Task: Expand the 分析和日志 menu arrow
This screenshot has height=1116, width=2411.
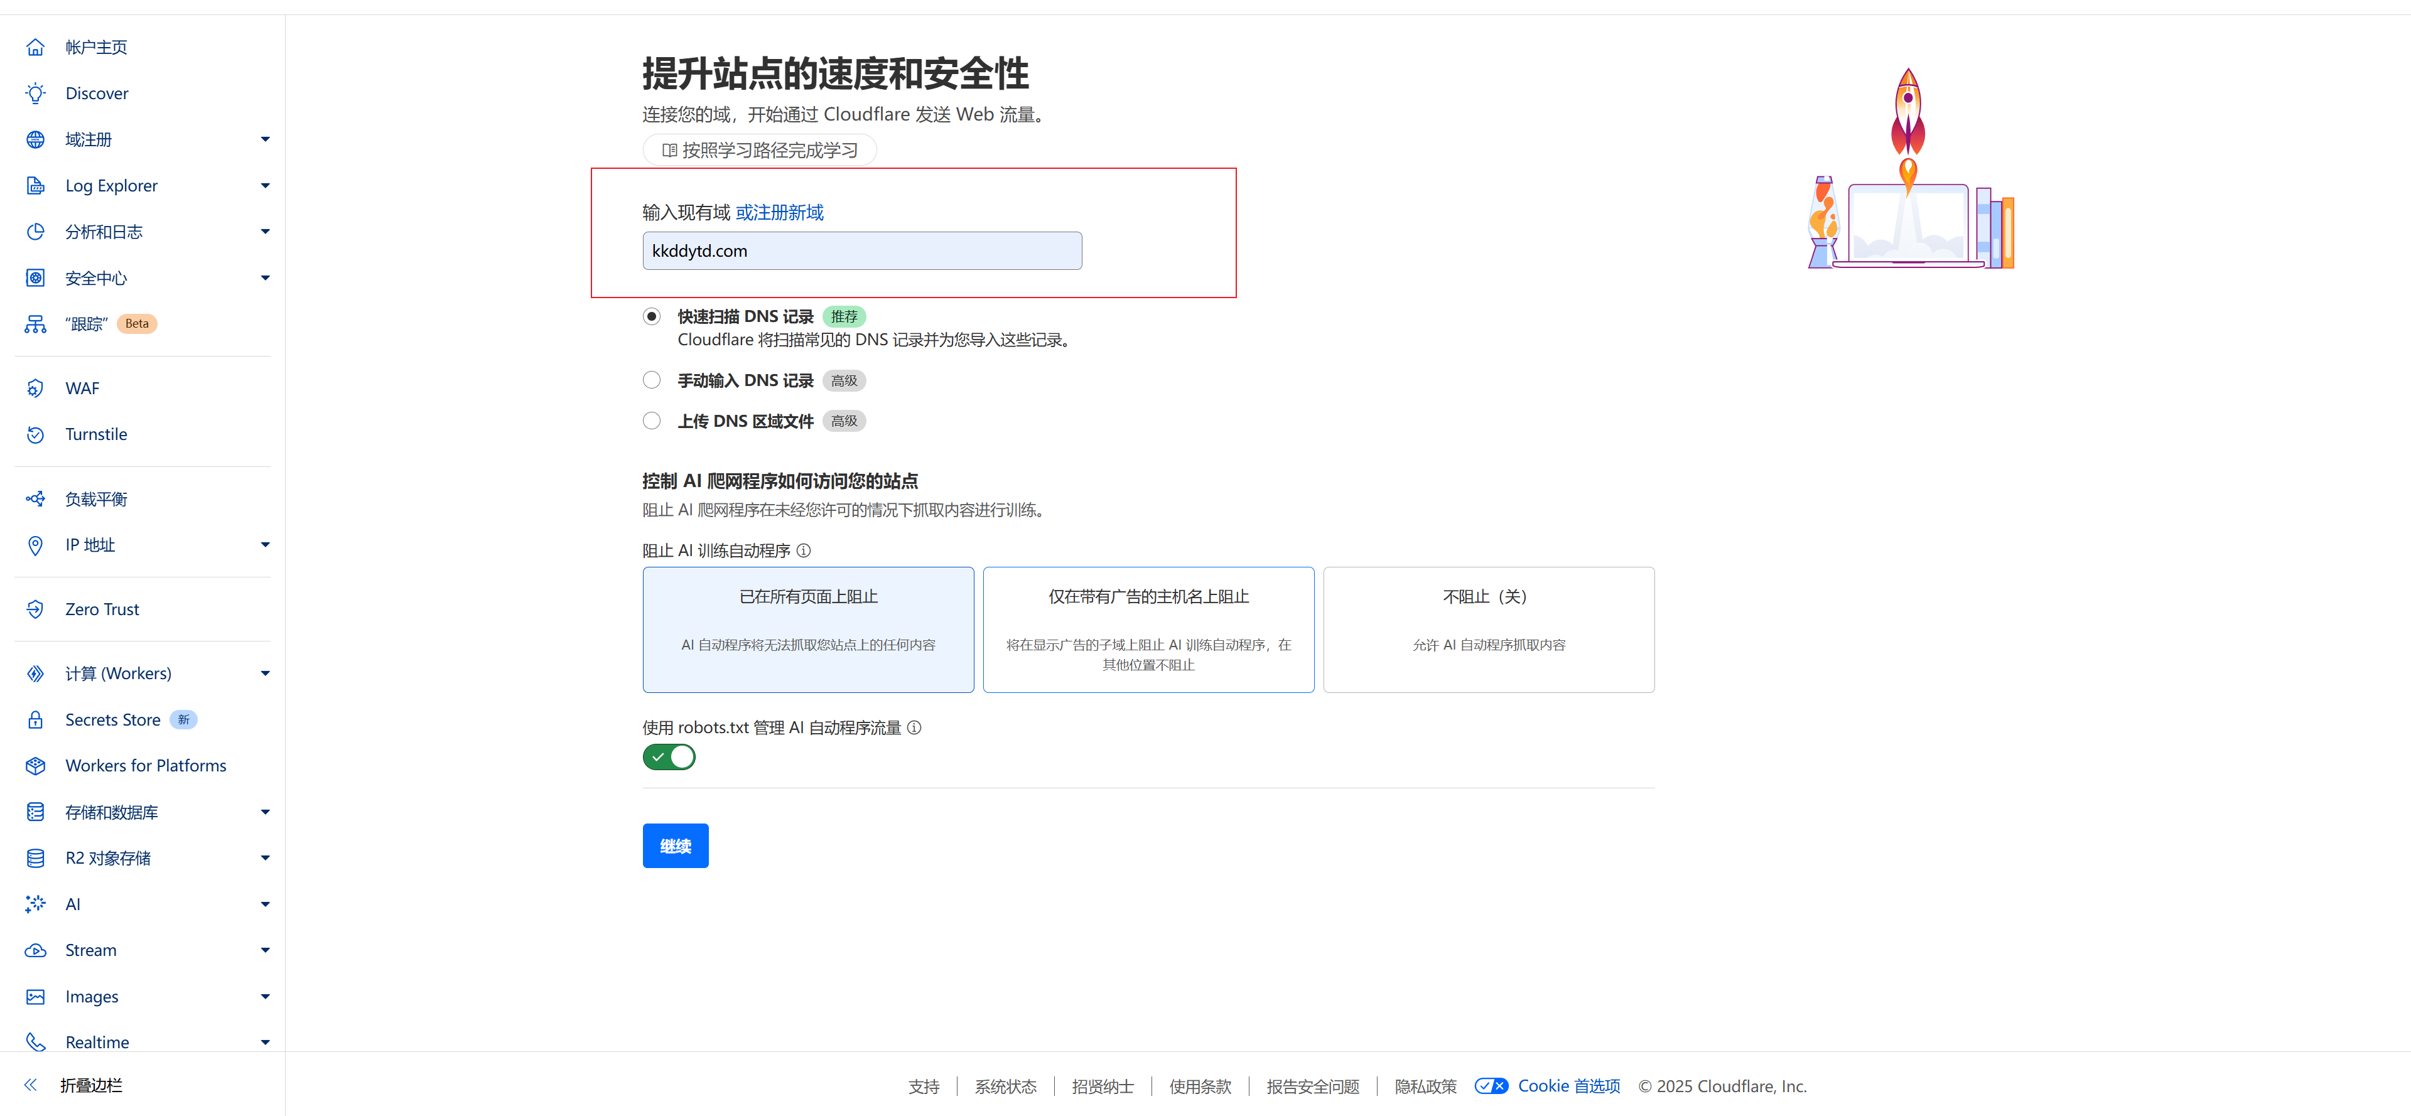Action: click(x=265, y=232)
